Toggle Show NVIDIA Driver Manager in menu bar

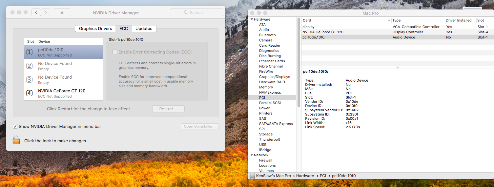[x=15, y=126]
